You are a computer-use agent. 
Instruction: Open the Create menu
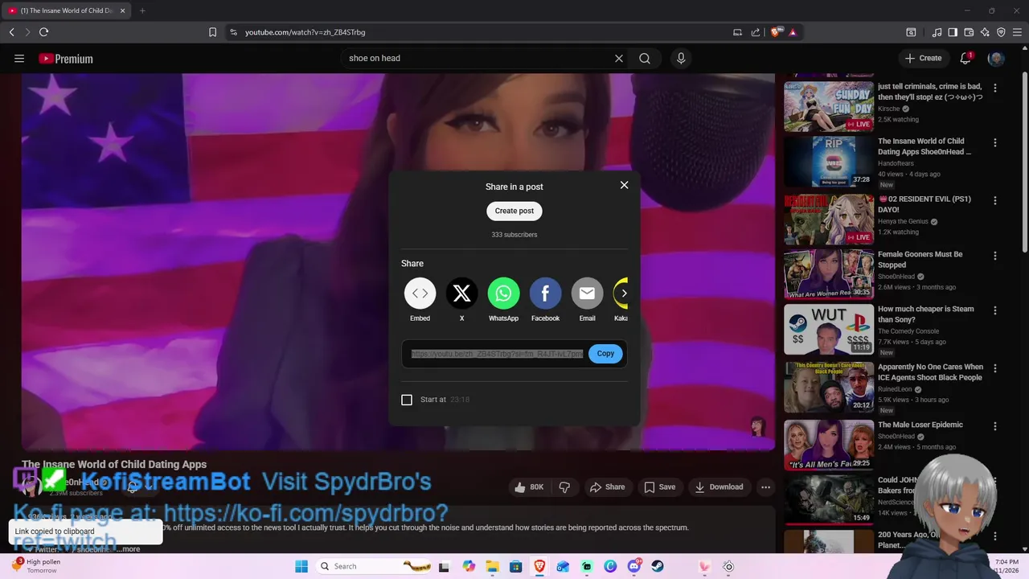923,58
